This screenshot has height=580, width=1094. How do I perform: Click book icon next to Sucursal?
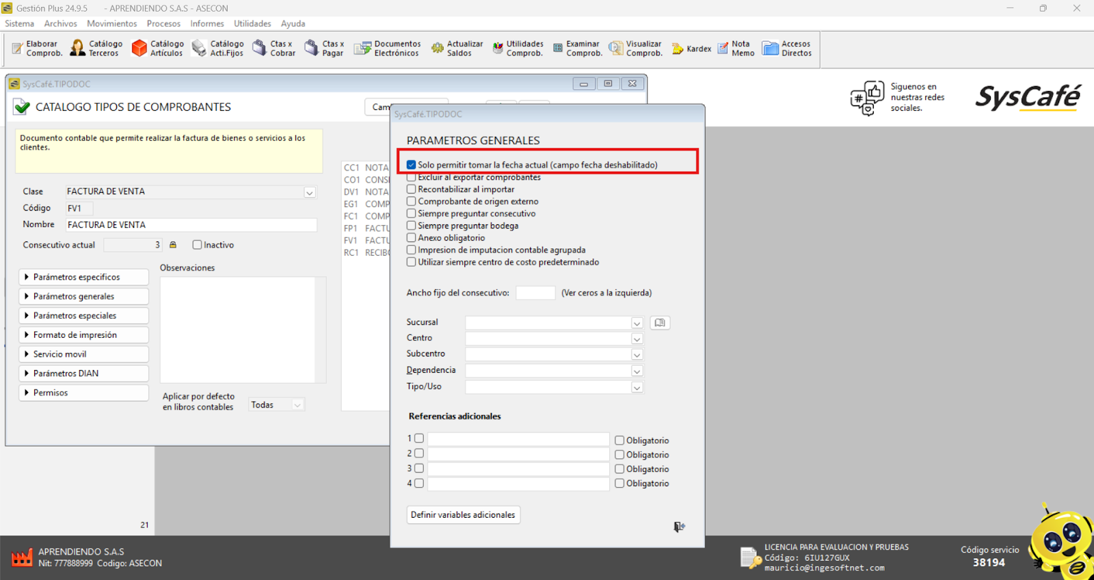(660, 323)
